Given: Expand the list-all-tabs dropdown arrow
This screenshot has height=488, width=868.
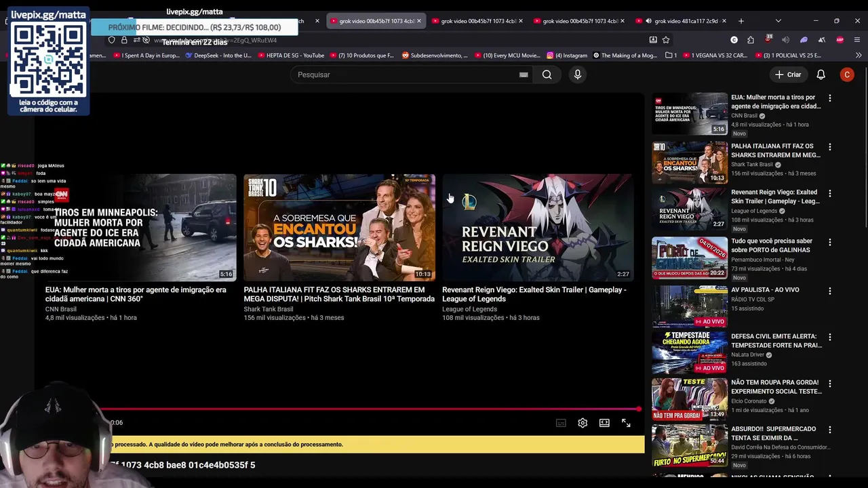Looking at the screenshot, I should 778,21.
